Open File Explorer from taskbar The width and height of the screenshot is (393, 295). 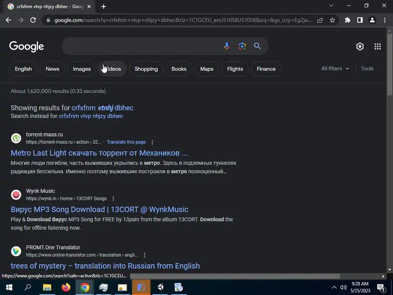coord(47,287)
